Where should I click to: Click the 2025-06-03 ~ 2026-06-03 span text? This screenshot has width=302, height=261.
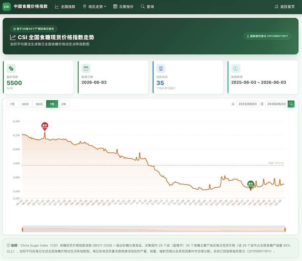click(x=259, y=82)
